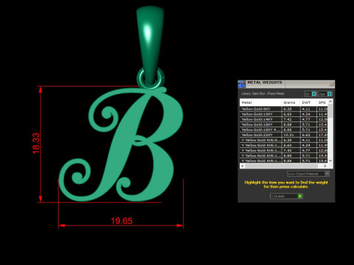This screenshot has width=354, height=265.
Task: Click the scroll left arrow of the metals list
Action: (x=243, y=166)
